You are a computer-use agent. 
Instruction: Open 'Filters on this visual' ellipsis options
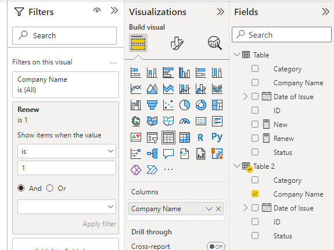tap(113, 63)
